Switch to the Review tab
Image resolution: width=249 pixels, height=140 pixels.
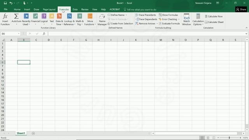pyautogui.click(x=85, y=9)
